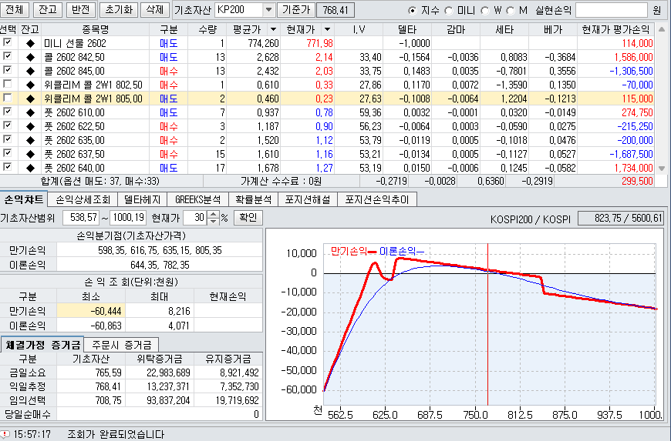Click the 현재가 percent field showing 30
671x441 pixels.
click(195, 218)
